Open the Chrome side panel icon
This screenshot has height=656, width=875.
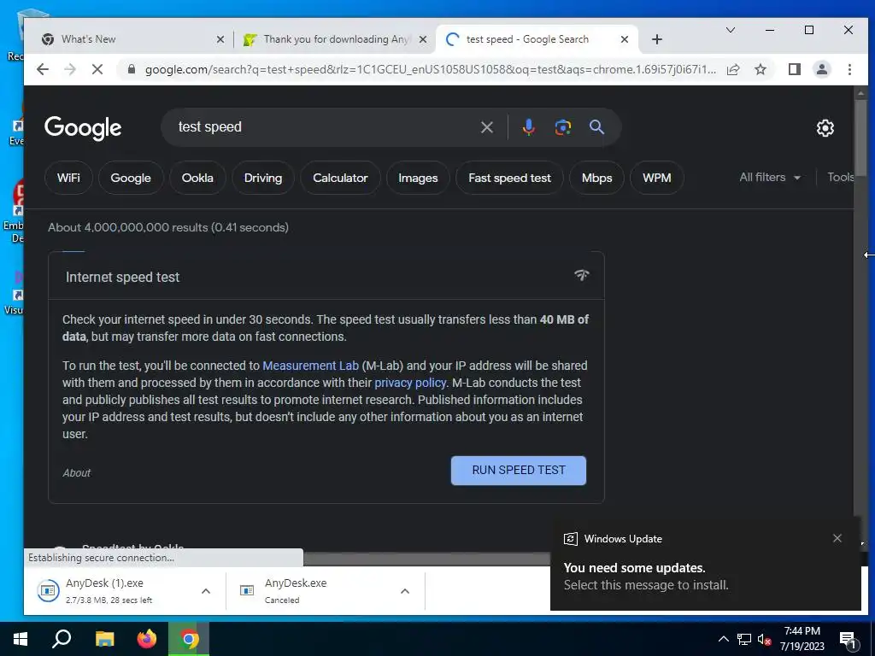click(794, 69)
